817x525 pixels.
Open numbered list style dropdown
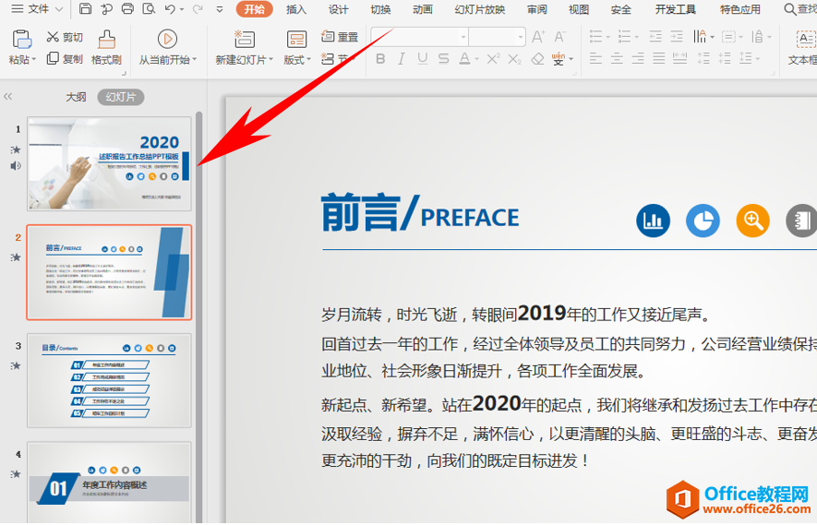pos(637,37)
